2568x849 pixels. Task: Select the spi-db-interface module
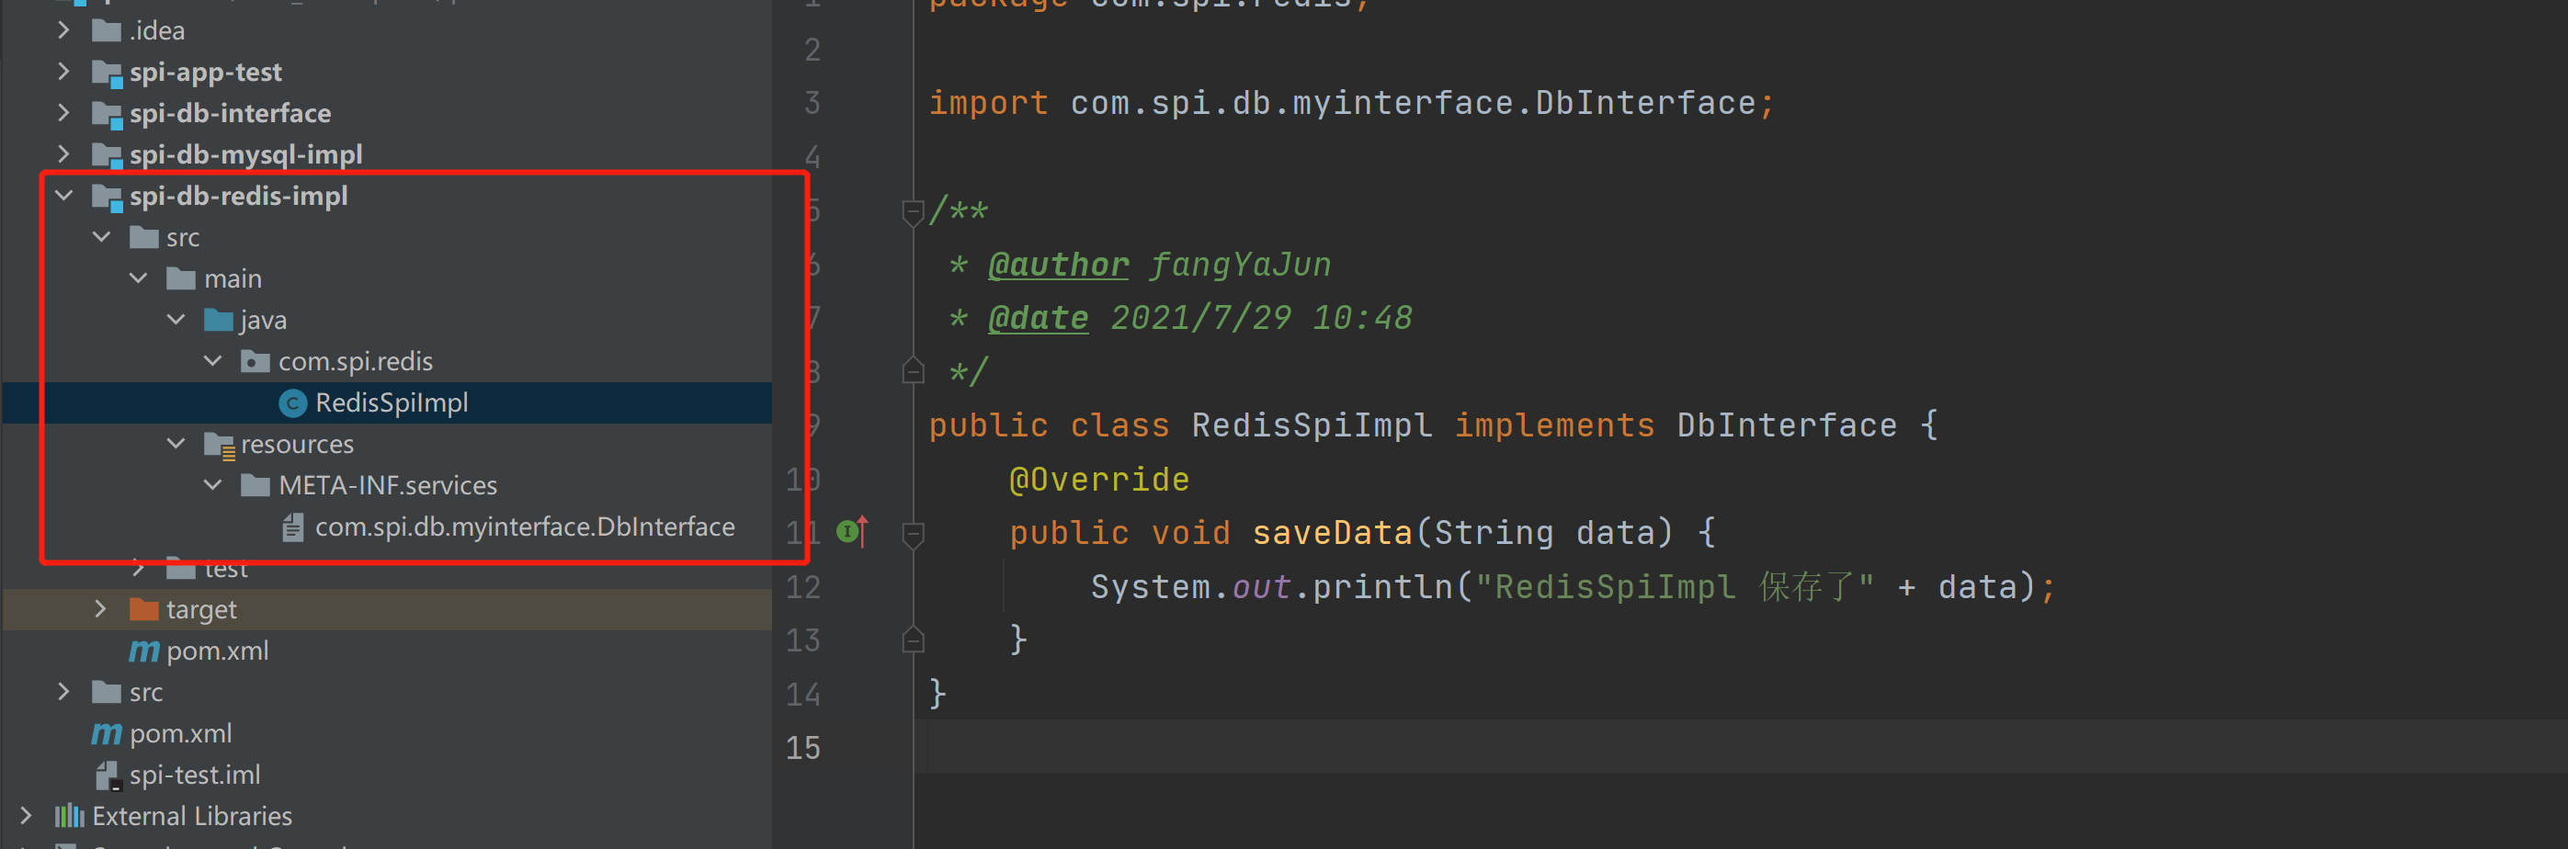[x=231, y=113]
